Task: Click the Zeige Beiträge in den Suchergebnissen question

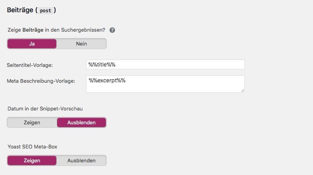Action: coord(56,30)
